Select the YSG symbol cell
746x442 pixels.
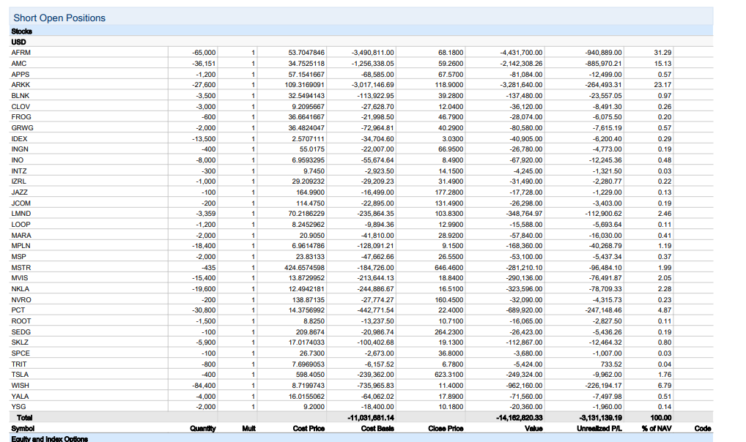click(18, 408)
